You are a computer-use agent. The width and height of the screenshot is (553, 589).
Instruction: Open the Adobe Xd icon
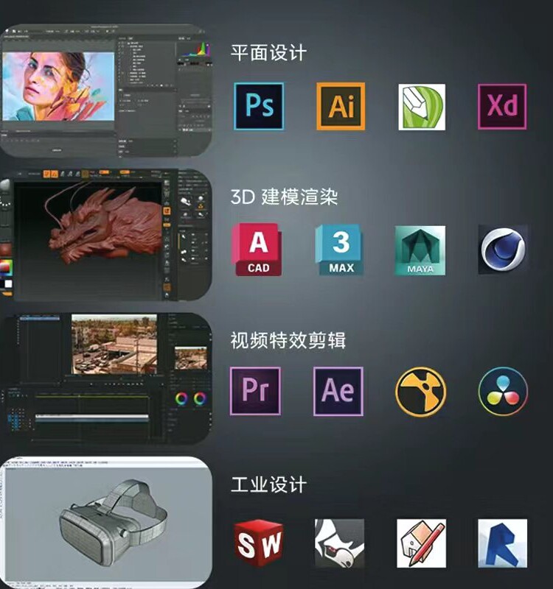click(x=502, y=107)
